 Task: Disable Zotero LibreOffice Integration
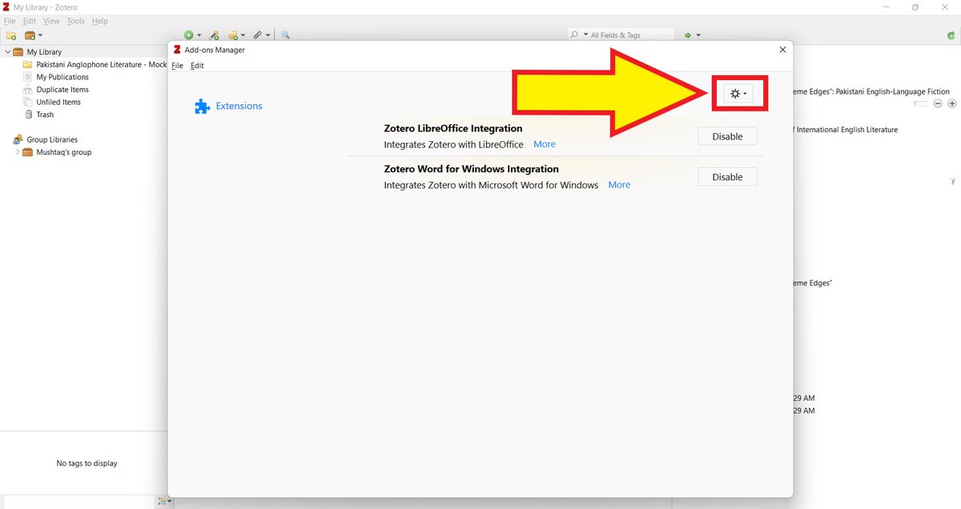tap(727, 136)
